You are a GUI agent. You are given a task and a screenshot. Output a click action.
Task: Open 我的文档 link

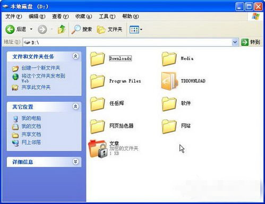point(31,126)
